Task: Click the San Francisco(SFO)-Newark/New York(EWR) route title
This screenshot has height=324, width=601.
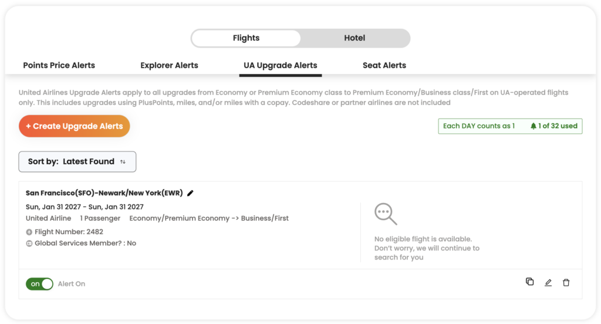Action: click(x=104, y=193)
